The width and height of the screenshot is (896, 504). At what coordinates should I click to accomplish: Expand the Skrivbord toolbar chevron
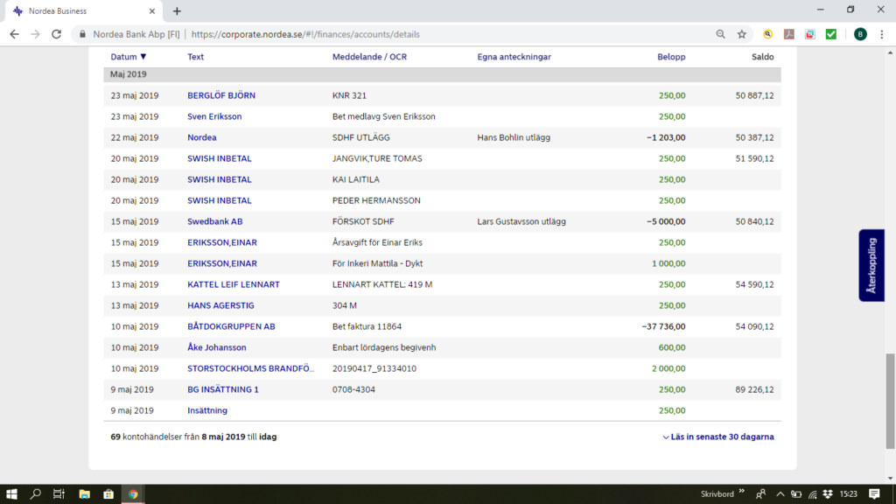click(x=742, y=492)
